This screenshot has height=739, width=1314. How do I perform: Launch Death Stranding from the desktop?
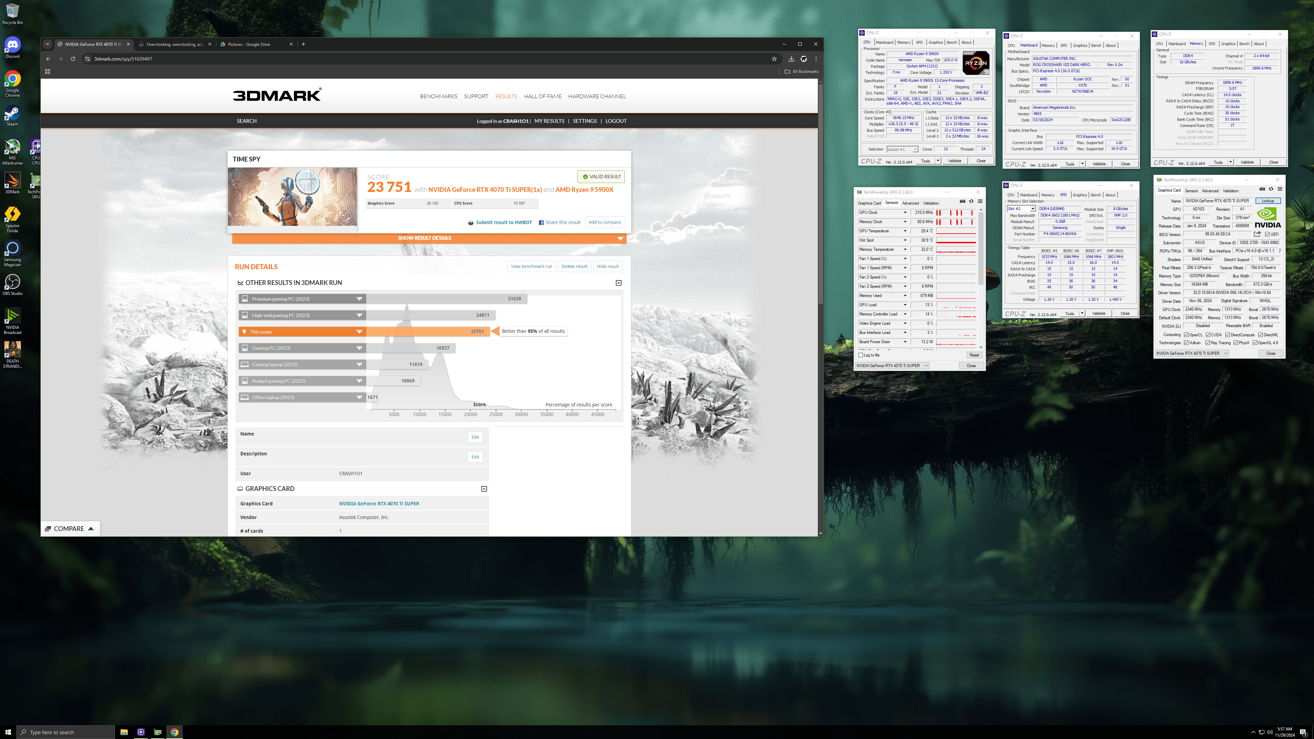12,354
